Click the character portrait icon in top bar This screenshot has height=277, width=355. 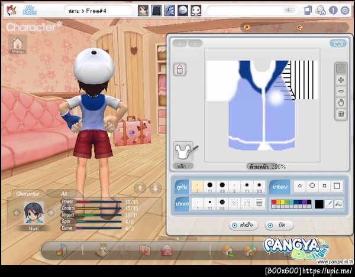(143, 11)
